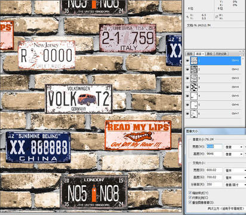
Task: Open the bicubic resample method dropdown
Action: coord(226,208)
